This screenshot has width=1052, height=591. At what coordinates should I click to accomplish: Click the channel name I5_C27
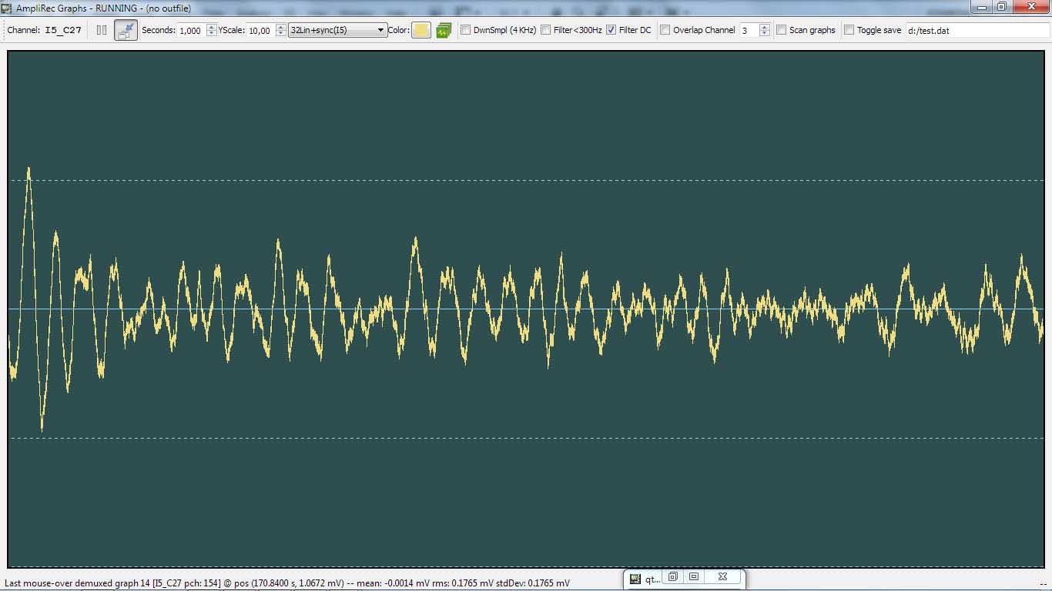point(63,30)
